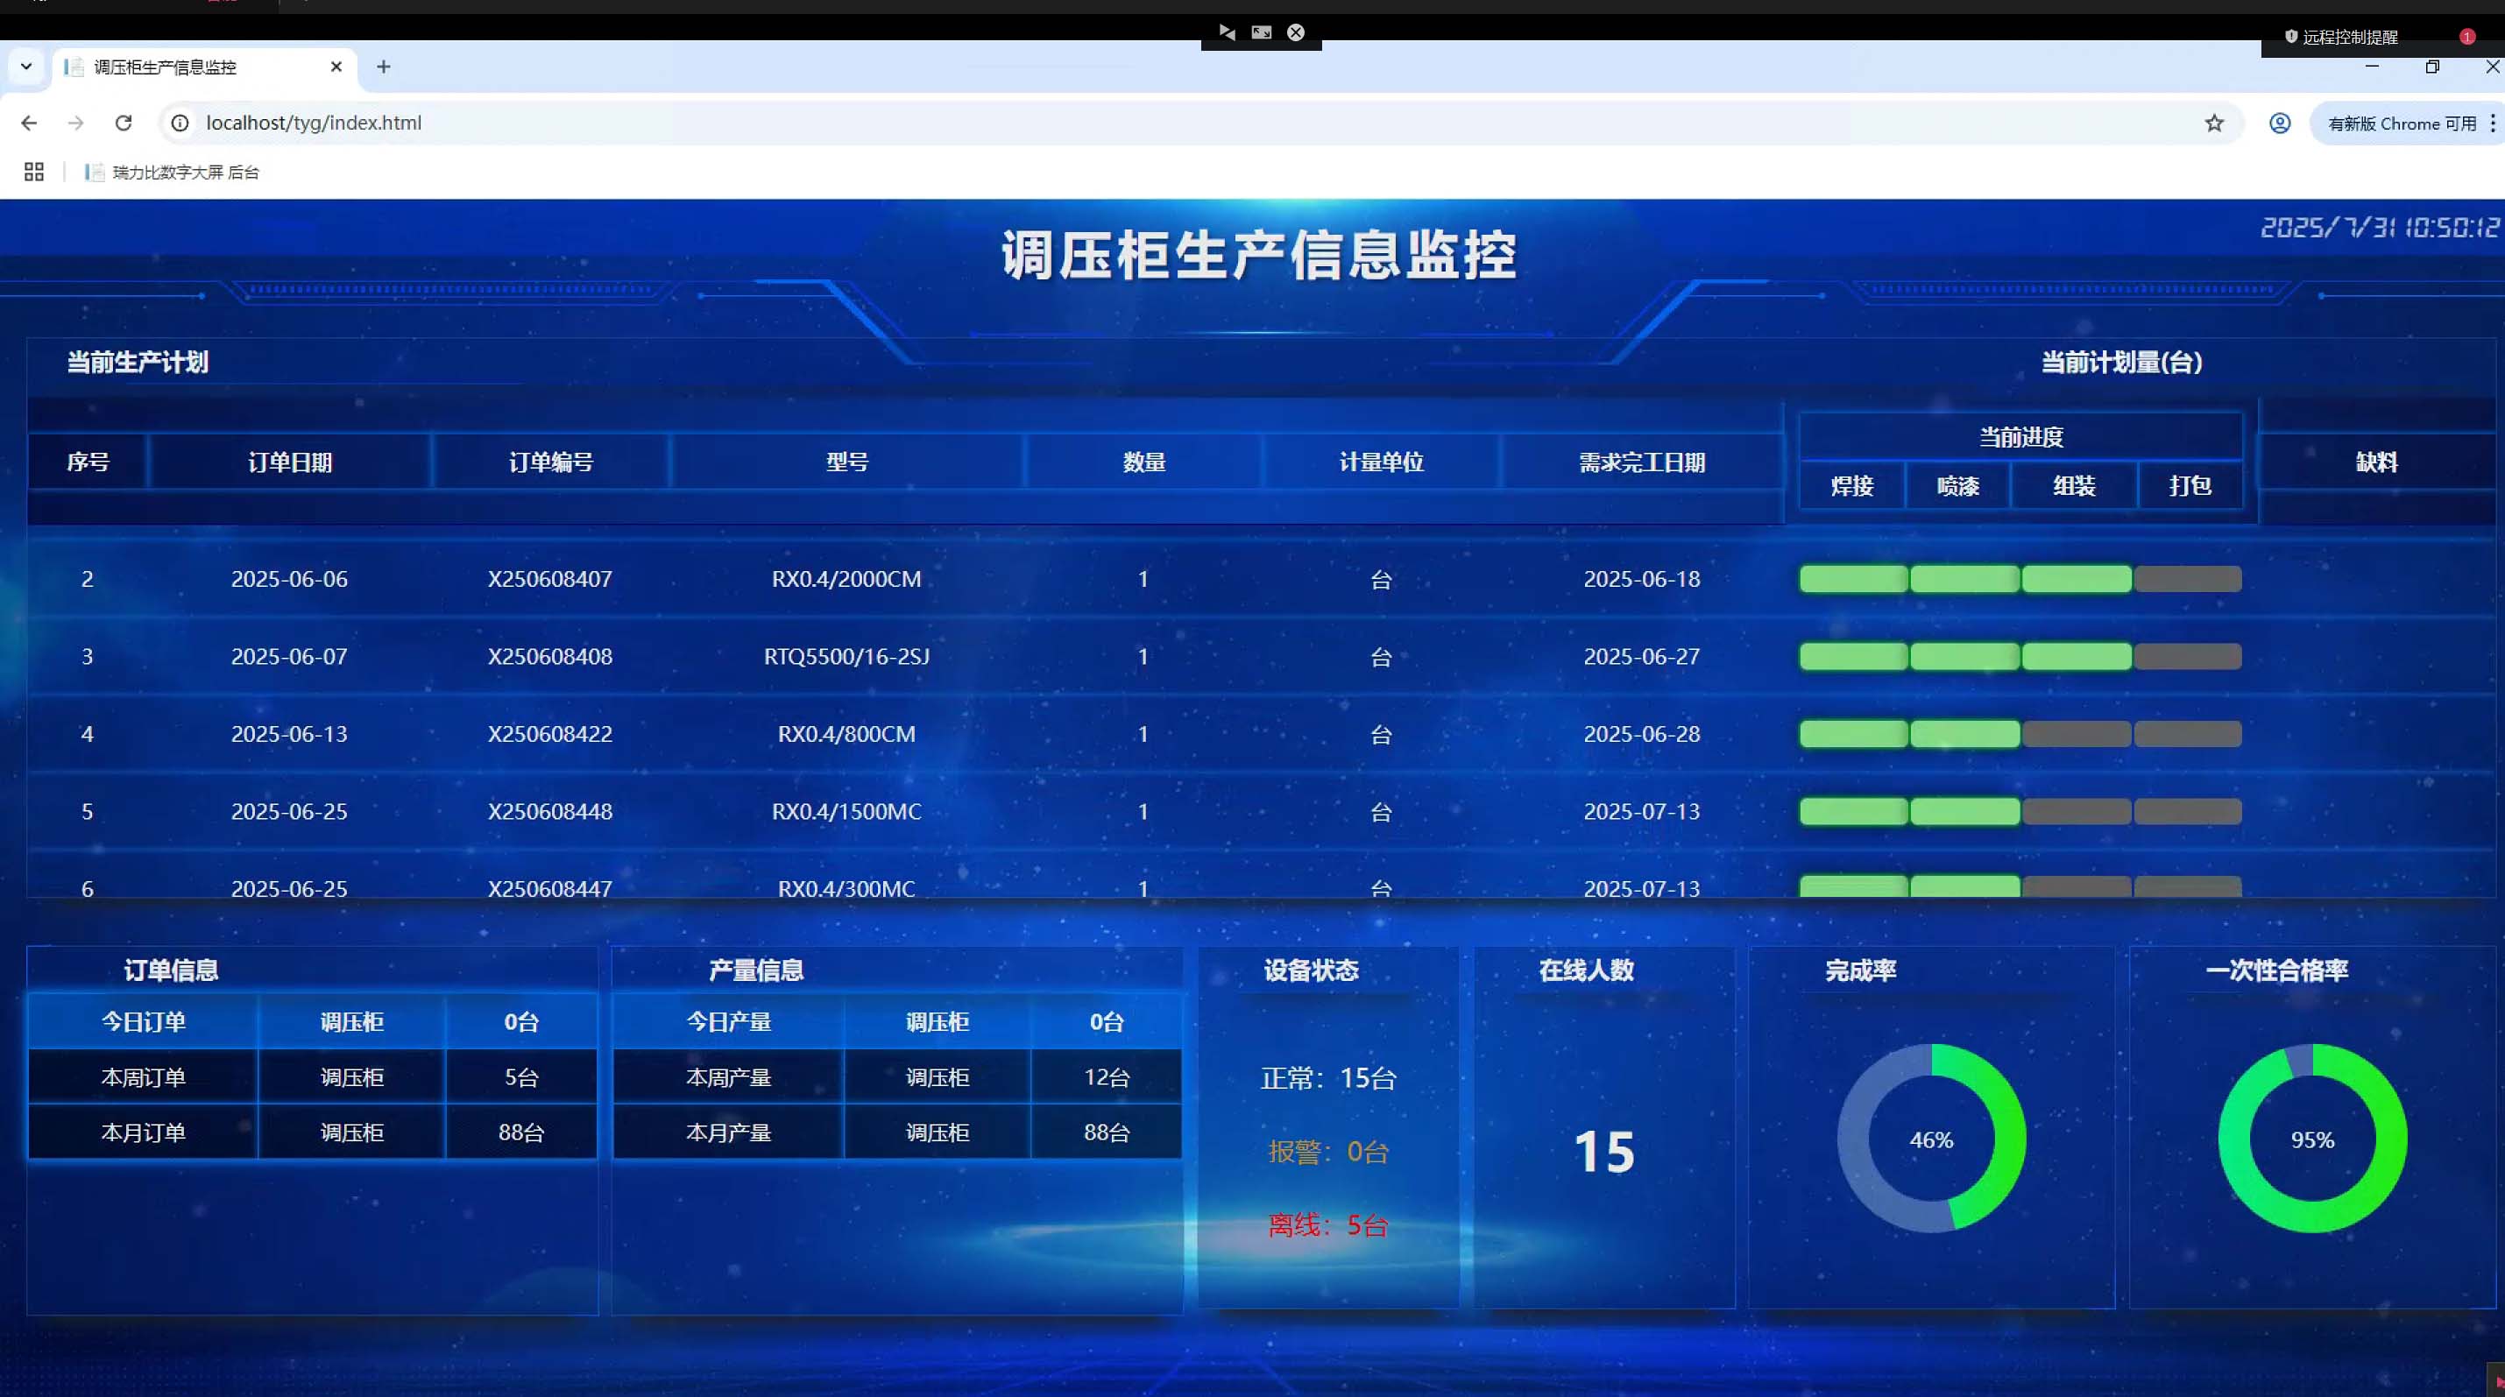The width and height of the screenshot is (2505, 1397).
Task: Reload the page with refresh icon
Action: 124,123
